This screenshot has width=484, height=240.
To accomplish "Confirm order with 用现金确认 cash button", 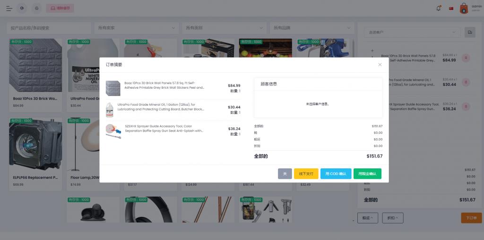I will [367, 174].
